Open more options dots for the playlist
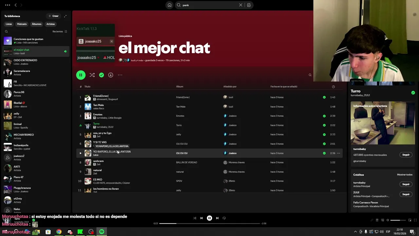This screenshot has height=236, width=419. tap(120, 75)
